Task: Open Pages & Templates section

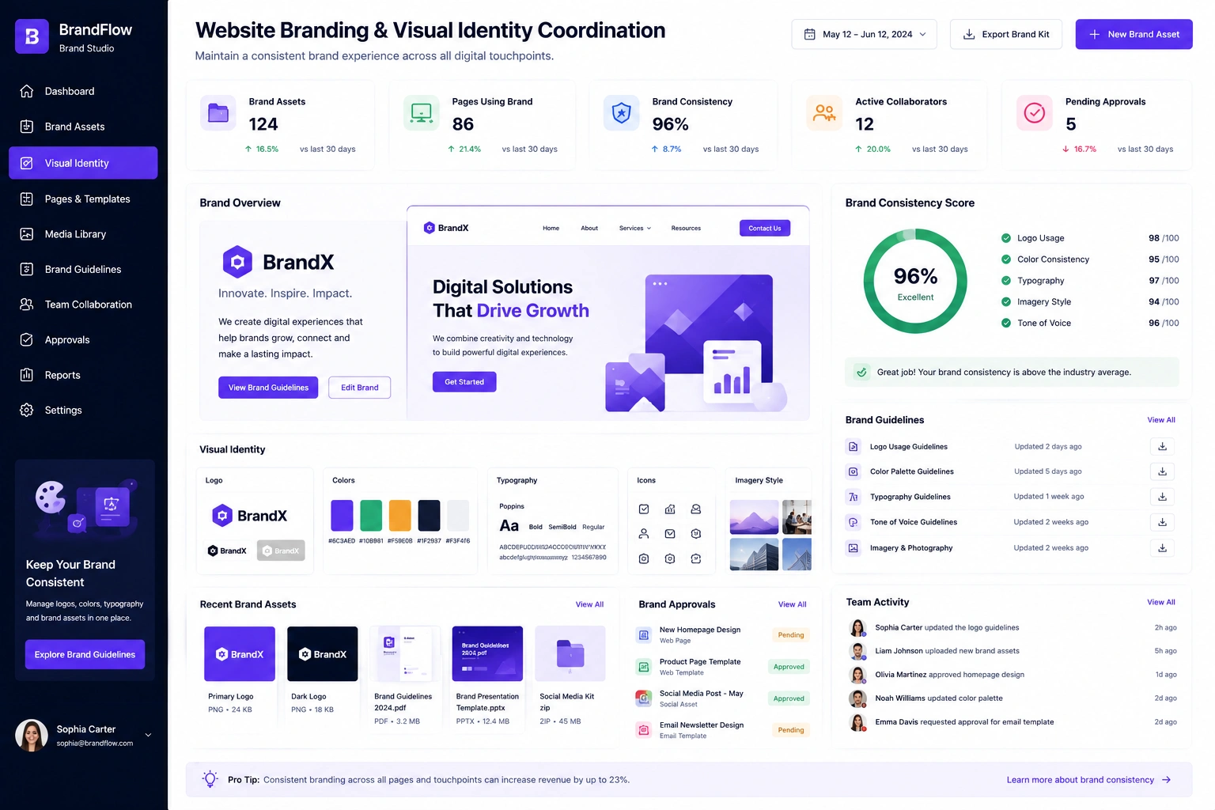Action: pyautogui.click(x=83, y=199)
